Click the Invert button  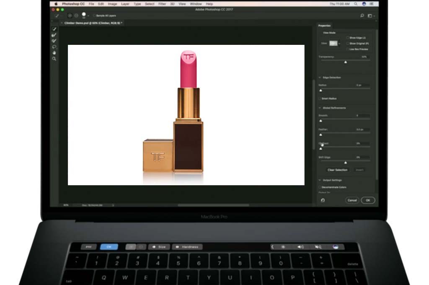coord(359,170)
